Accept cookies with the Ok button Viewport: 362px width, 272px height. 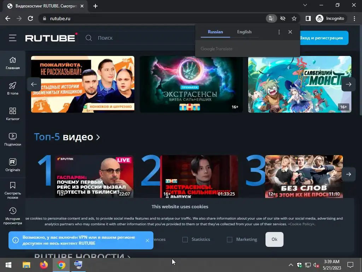click(274, 239)
